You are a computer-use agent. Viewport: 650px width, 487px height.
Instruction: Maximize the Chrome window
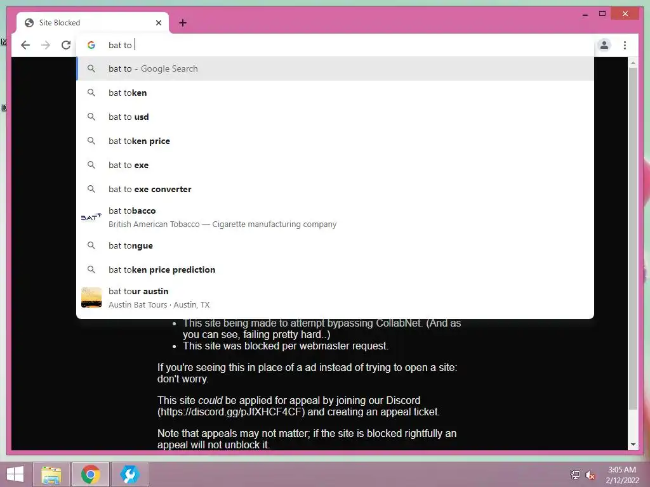(602, 14)
